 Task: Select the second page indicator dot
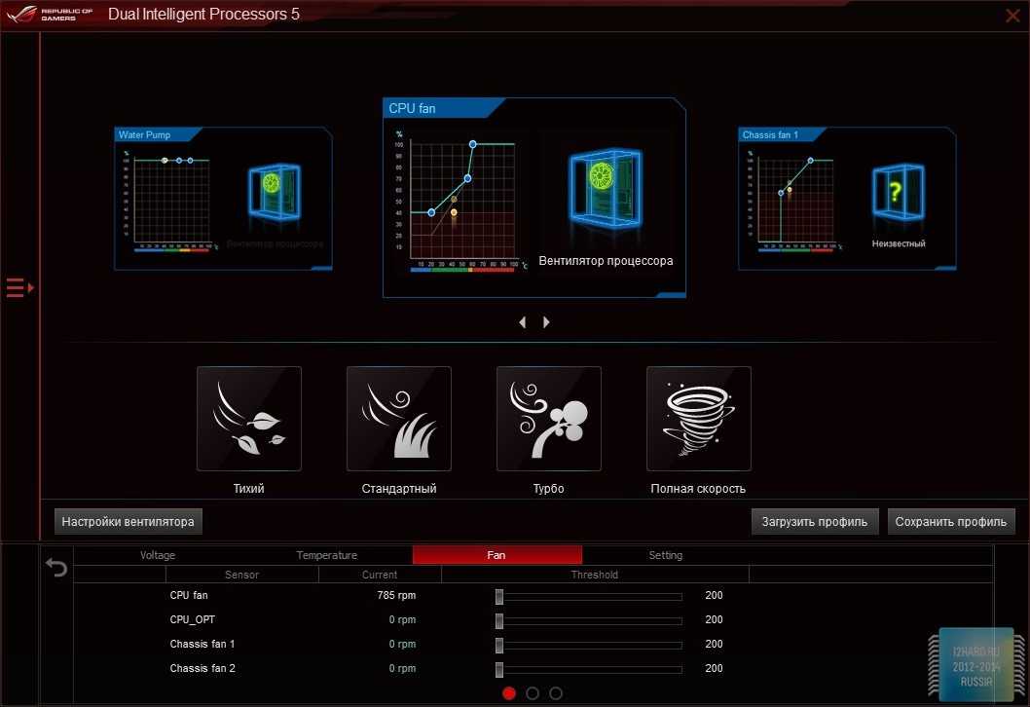(533, 693)
